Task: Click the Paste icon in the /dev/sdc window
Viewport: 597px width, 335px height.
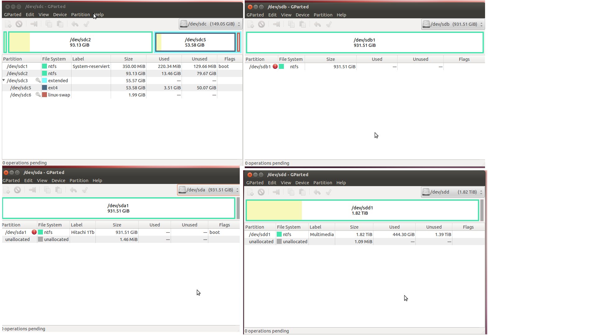Action: (x=60, y=24)
